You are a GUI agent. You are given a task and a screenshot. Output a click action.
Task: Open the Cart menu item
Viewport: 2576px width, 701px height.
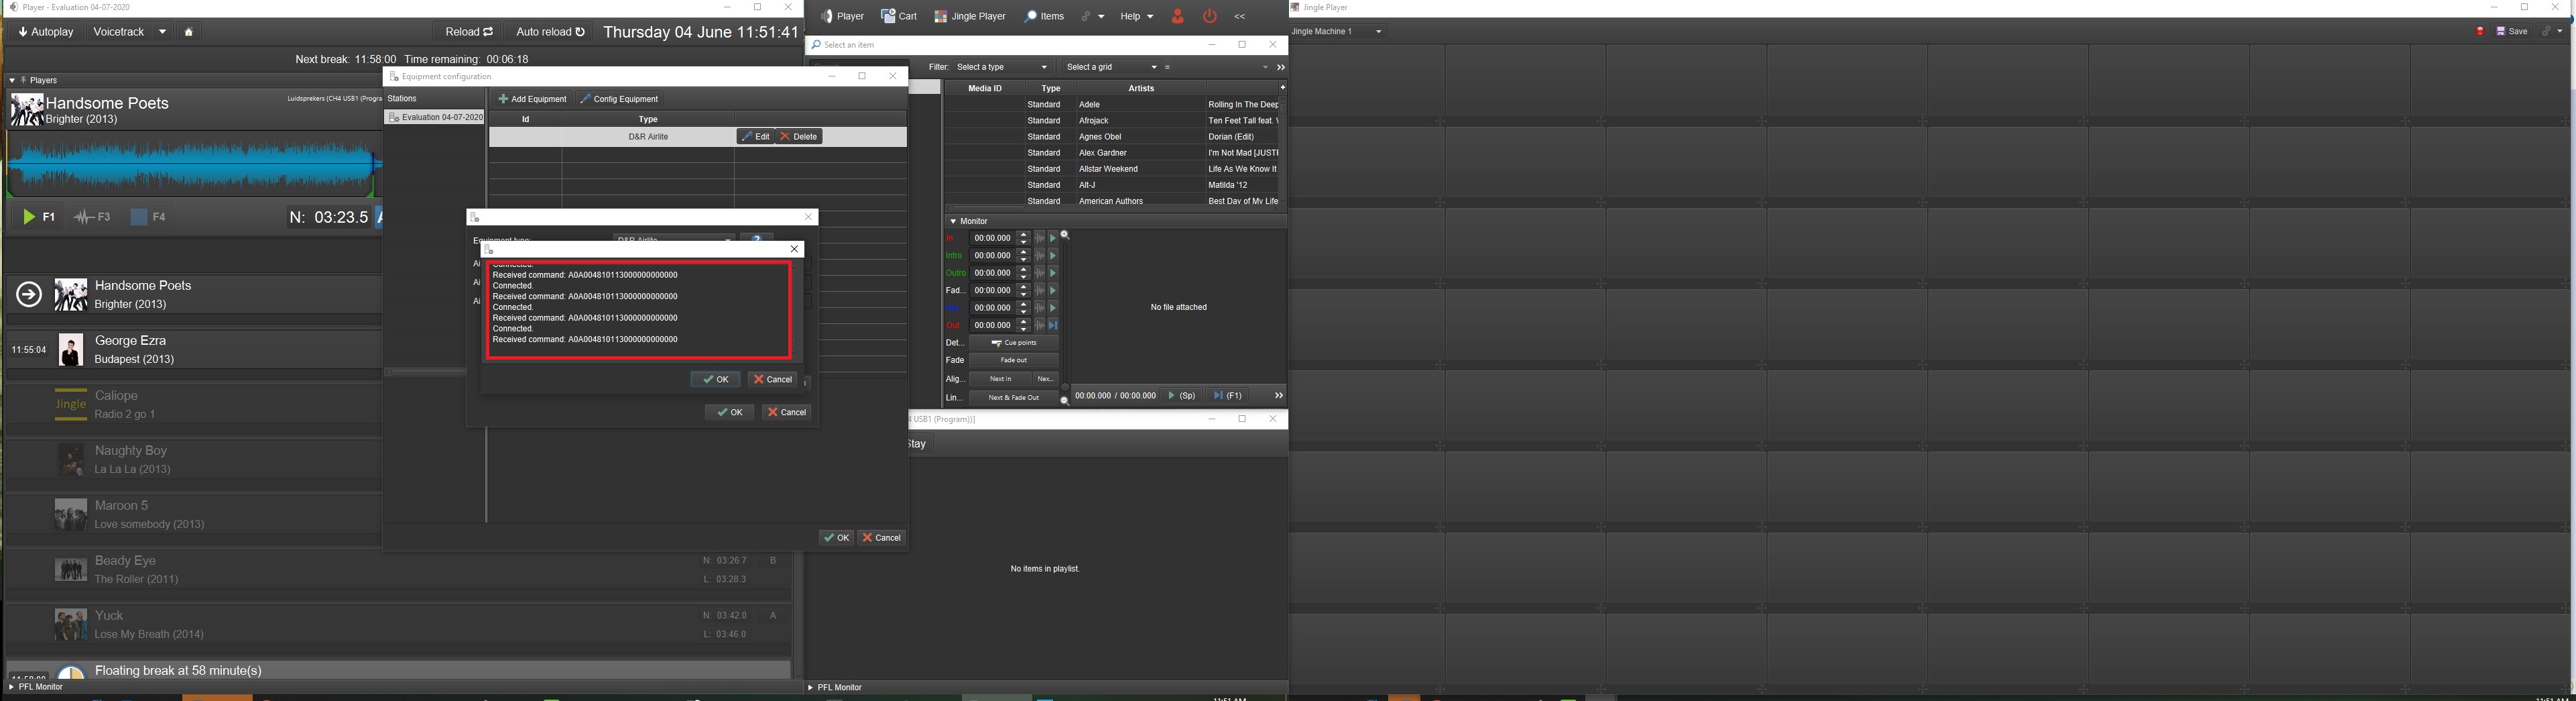(899, 16)
